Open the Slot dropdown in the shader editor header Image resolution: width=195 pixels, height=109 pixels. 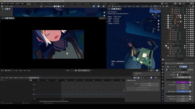[x=70, y=71]
